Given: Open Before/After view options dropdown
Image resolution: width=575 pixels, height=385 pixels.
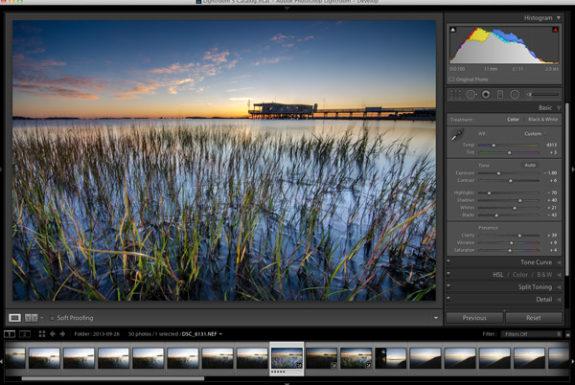Looking at the screenshot, I should pos(42,318).
